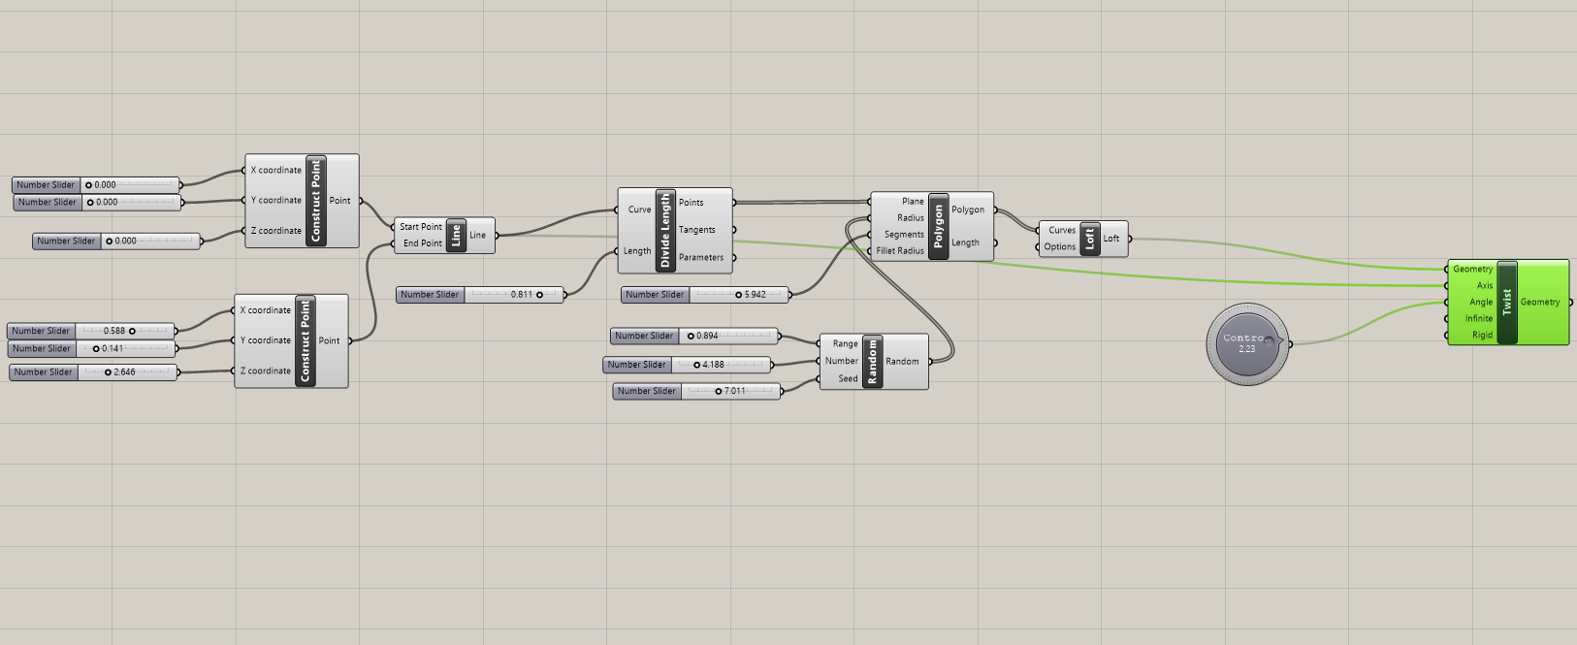
Task: Select the green Twist component name bar
Action: coord(1507,302)
